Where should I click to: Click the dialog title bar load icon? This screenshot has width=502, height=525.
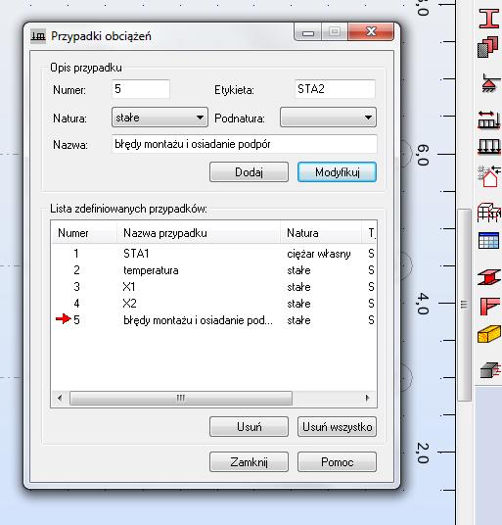pos(38,35)
